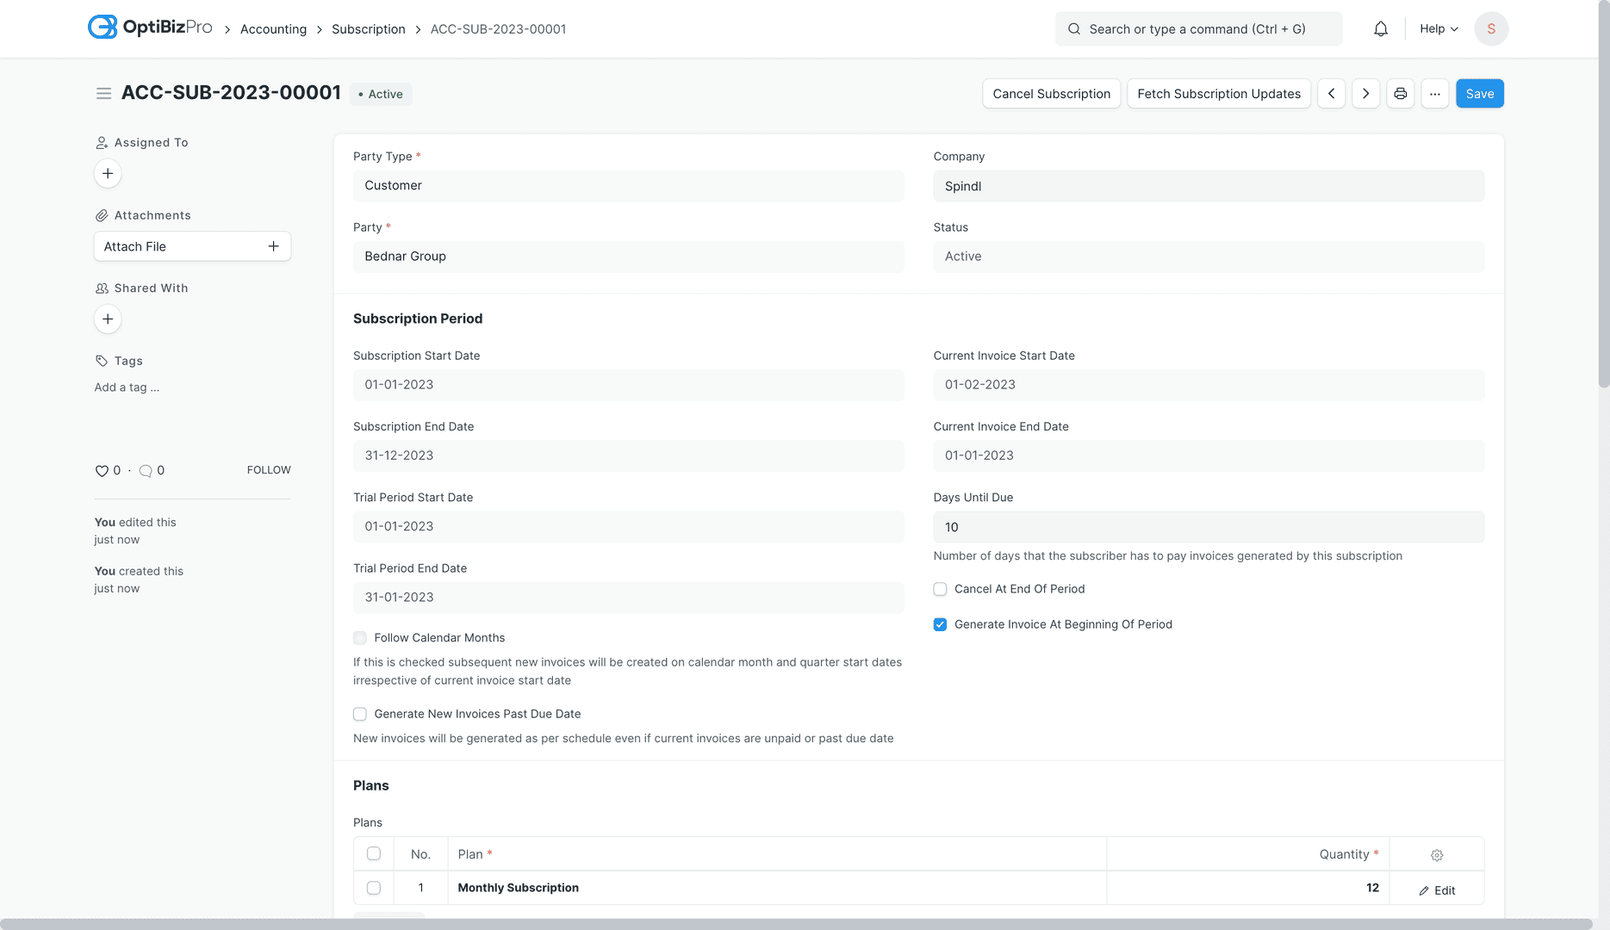Click the notifications bell

[1380, 28]
